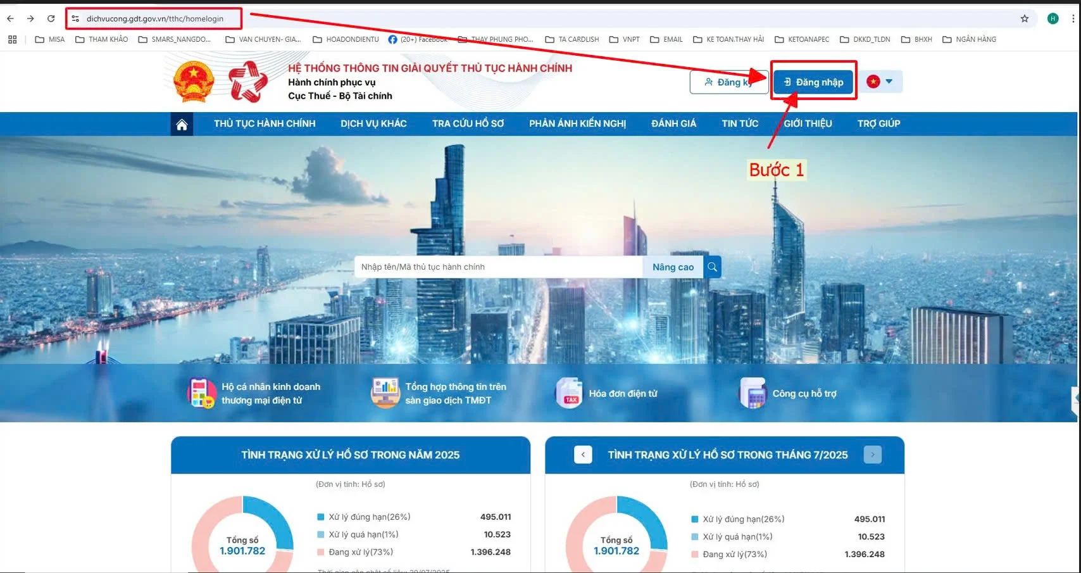Image resolution: width=1081 pixels, height=573 pixels.
Task: Reload the page with the refresh icon
Action: coord(51,18)
